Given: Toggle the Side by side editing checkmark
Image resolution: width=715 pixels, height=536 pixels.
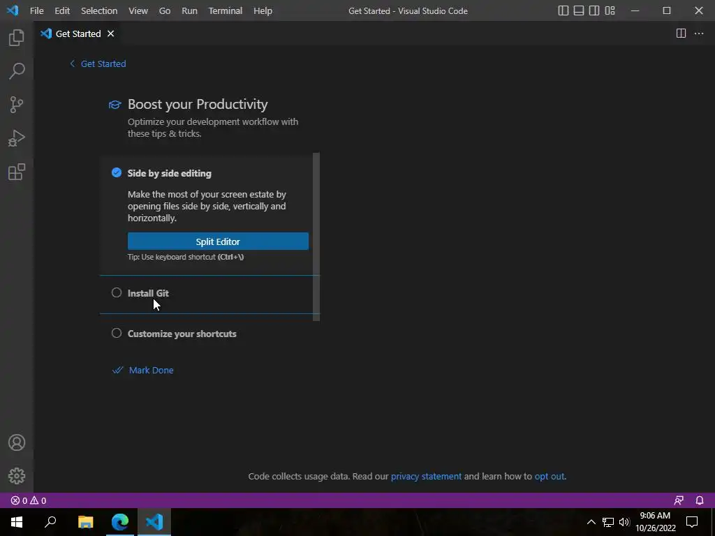Looking at the screenshot, I should 117,173.
